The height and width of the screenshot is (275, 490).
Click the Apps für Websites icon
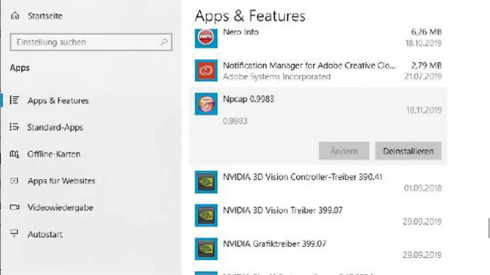[14, 181]
